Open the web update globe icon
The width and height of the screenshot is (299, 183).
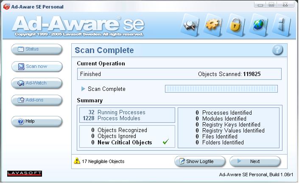[x=258, y=25]
